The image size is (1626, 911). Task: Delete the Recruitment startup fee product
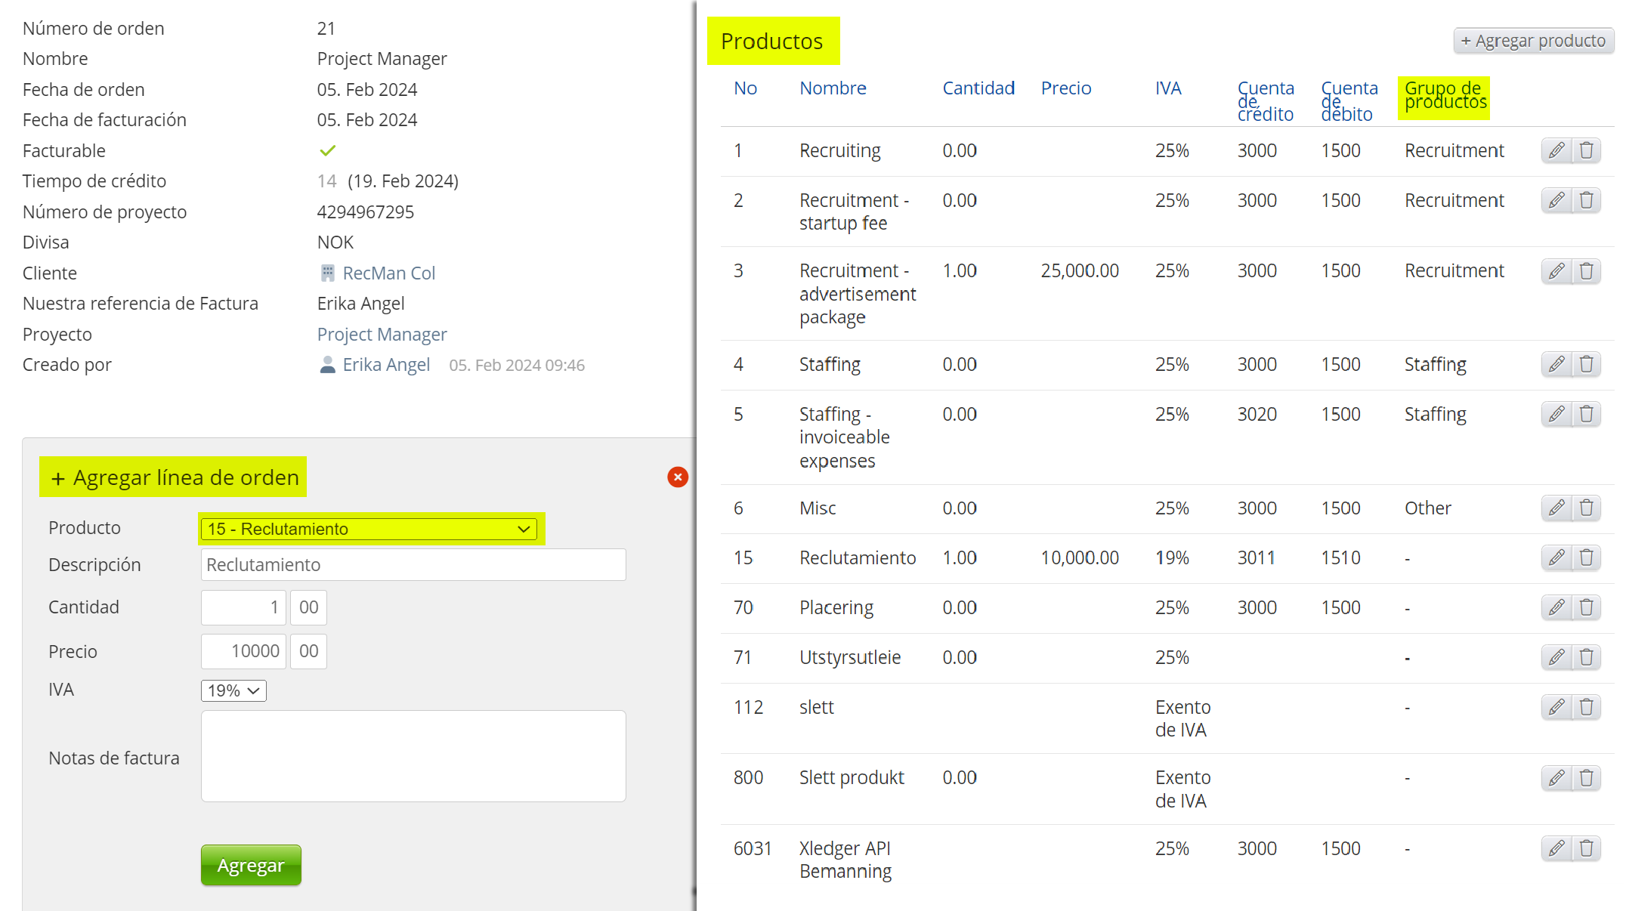pyautogui.click(x=1586, y=200)
